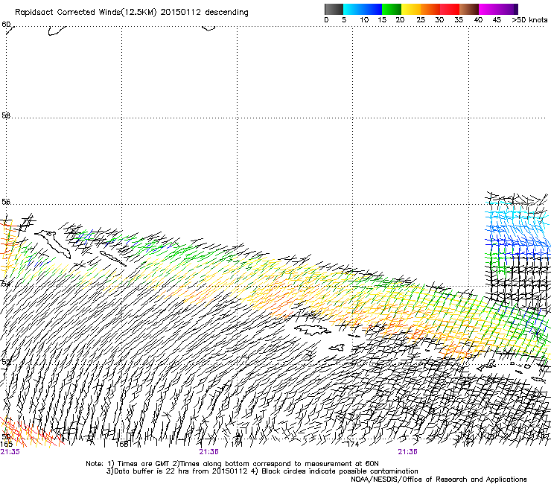Click the blue 10-15 knots legend color

click(372, 9)
